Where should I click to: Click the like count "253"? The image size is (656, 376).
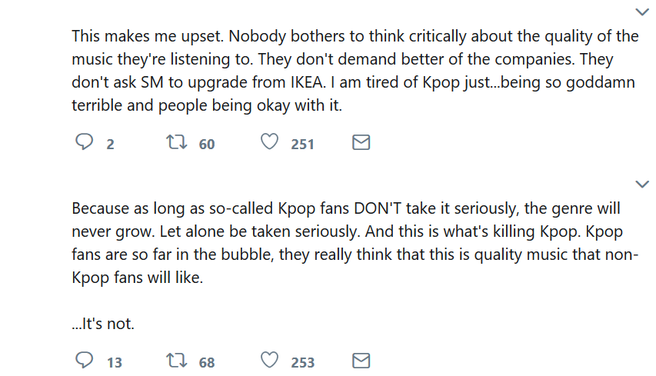[302, 362]
